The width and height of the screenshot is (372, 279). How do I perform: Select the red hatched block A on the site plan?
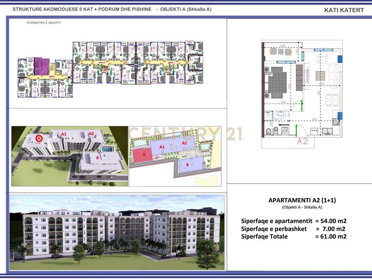coord(142,155)
